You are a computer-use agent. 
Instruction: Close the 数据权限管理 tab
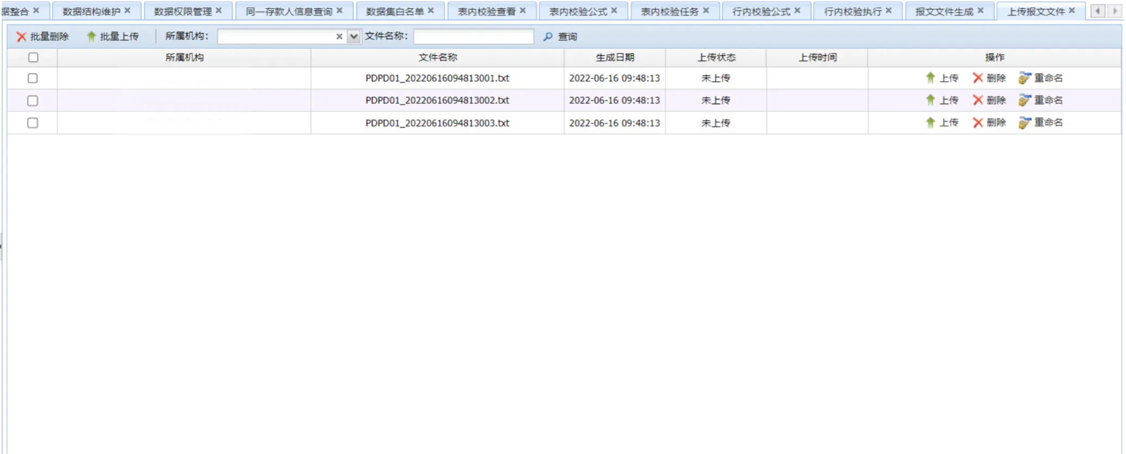click(219, 10)
